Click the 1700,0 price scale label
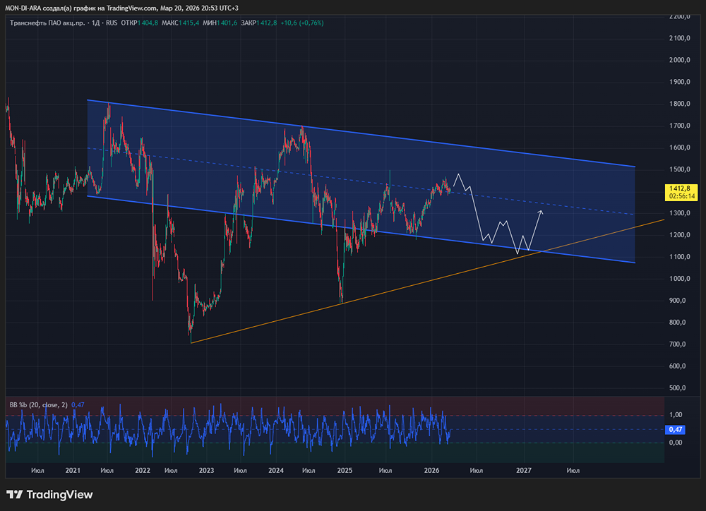Image resolution: width=706 pixels, height=511 pixels. coord(679,126)
